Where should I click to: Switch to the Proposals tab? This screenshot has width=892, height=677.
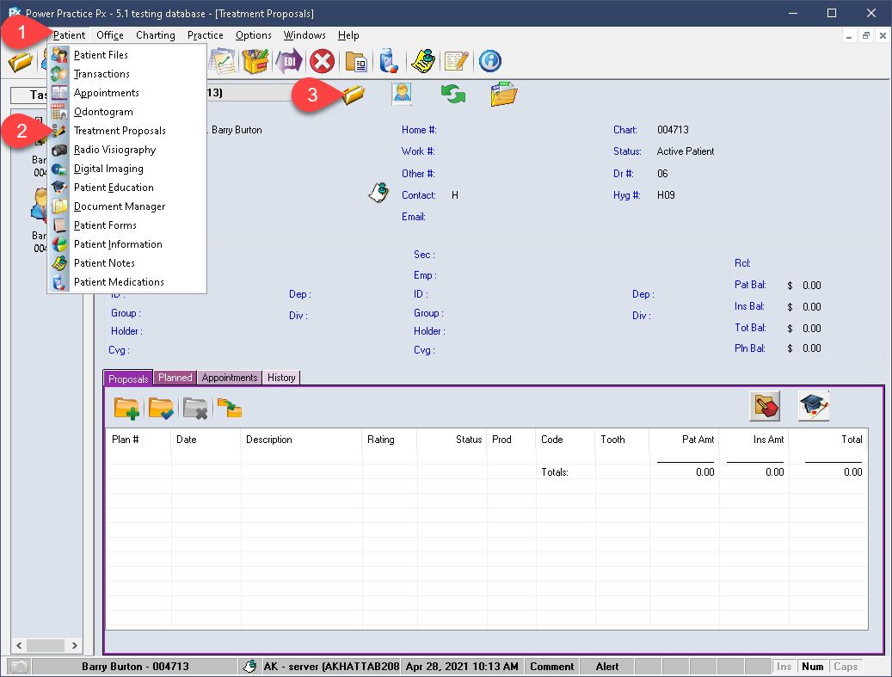tap(128, 379)
